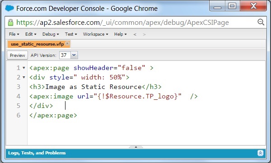Maximize the Developer Console window
This screenshot has width=271, height=163.
click(232, 6)
